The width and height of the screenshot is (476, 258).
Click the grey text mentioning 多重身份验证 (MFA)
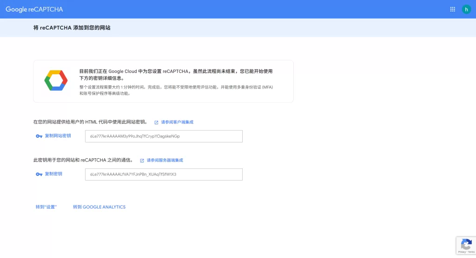pyautogui.click(x=176, y=90)
